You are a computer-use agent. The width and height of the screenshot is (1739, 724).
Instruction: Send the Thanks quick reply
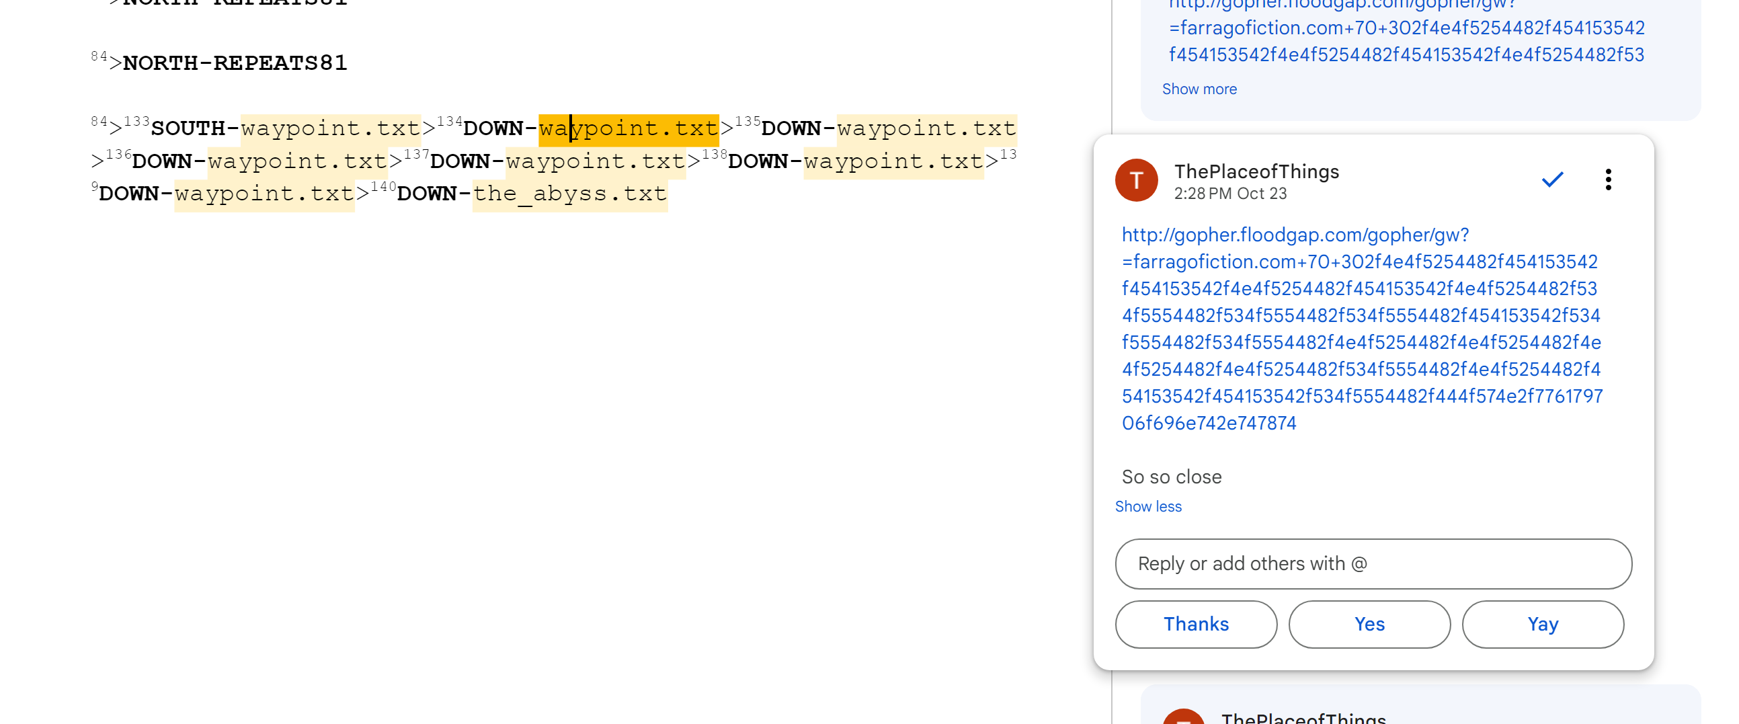1196,624
